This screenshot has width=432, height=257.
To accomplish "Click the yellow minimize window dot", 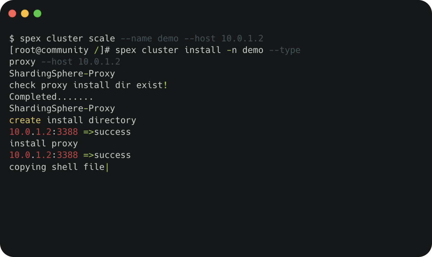I will (25, 14).
